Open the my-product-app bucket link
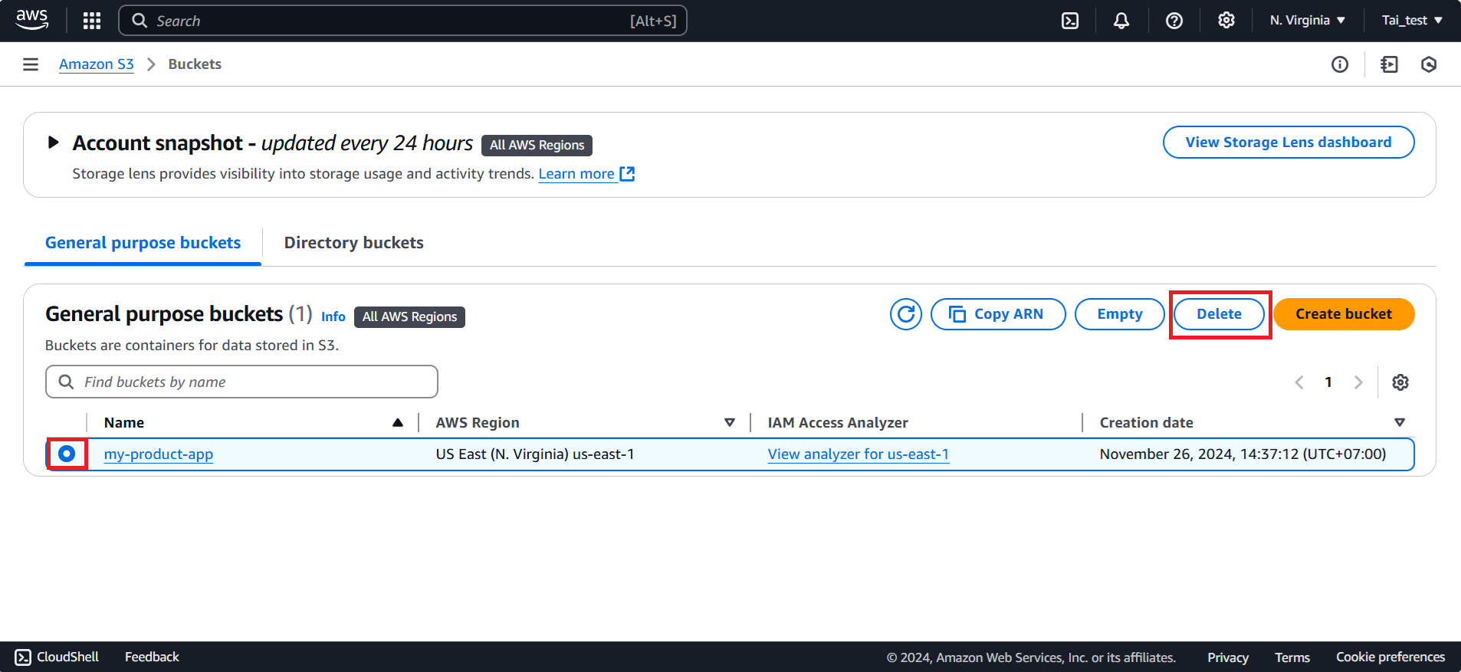Screen dimensions: 1461x672 click(x=159, y=454)
